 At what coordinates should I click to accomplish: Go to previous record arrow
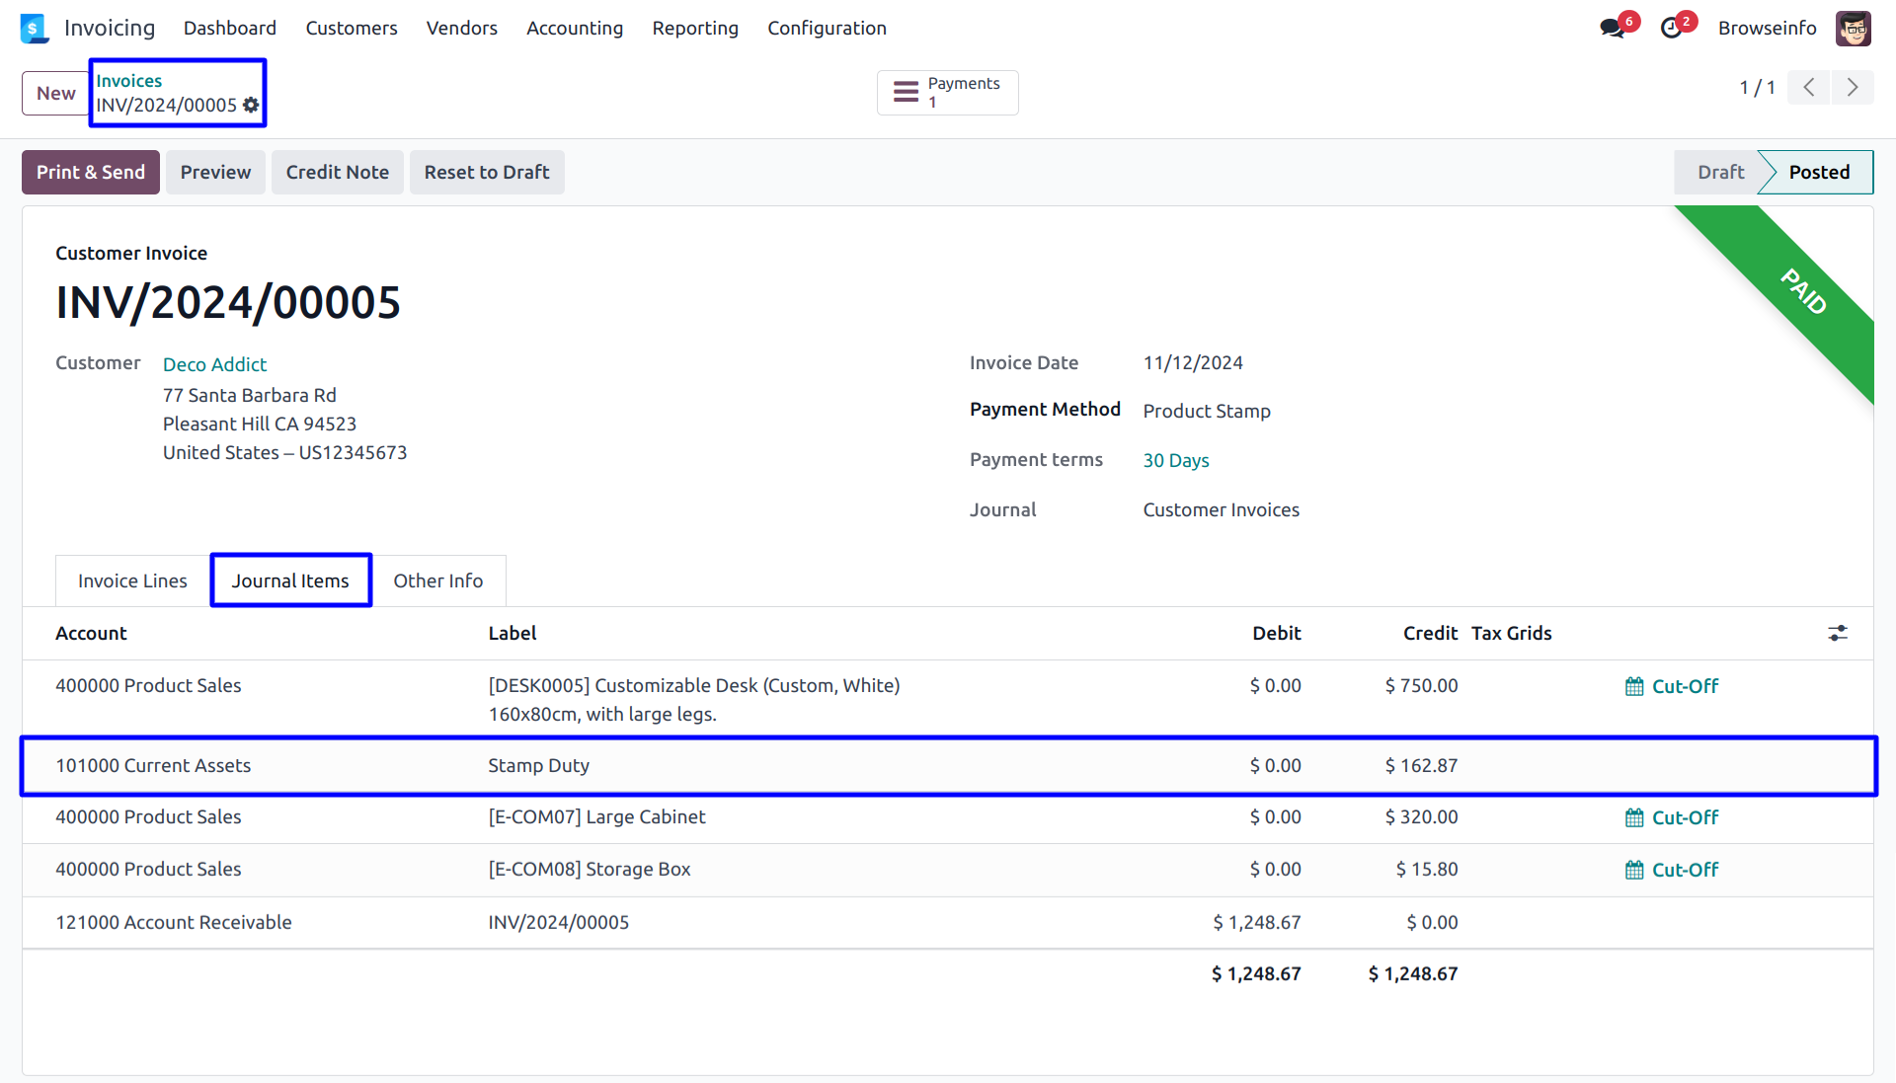pos(1809,87)
